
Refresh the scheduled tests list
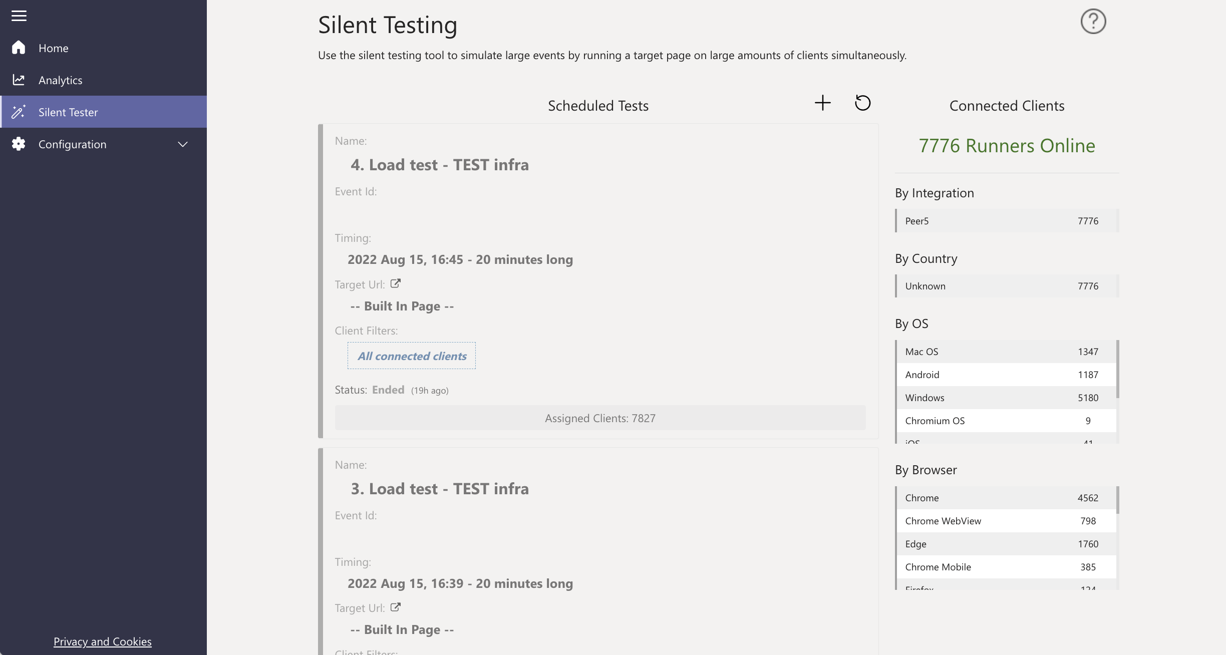click(x=862, y=103)
